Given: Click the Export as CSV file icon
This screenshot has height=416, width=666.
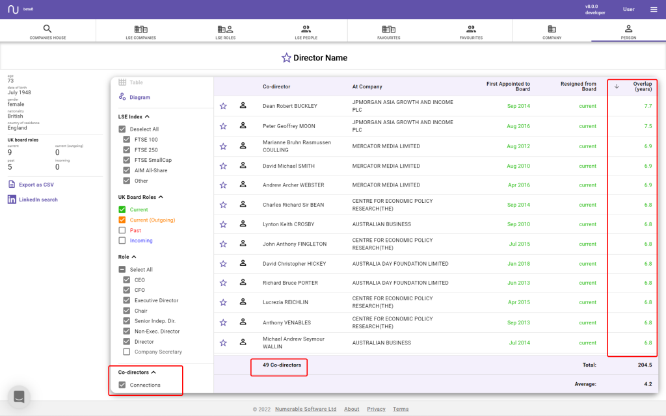Looking at the screenshot, I should click(x=12, y=184).
